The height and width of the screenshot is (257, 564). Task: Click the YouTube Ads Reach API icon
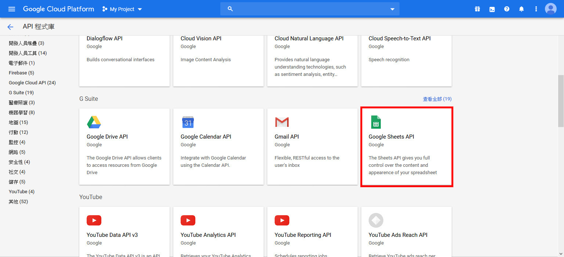point(376,220)
